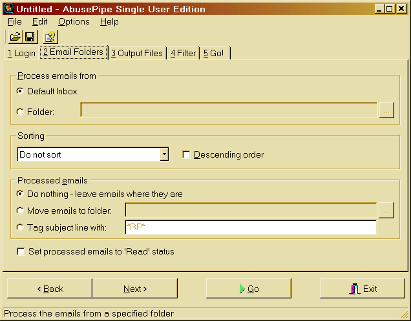Click the Open file toolbar icon
The height and width of the screenshot is (321, 411).
tap(16, 37)
